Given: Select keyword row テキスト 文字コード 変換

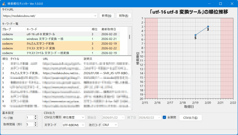Looking at the screenshot, I should tap(61, 48).
